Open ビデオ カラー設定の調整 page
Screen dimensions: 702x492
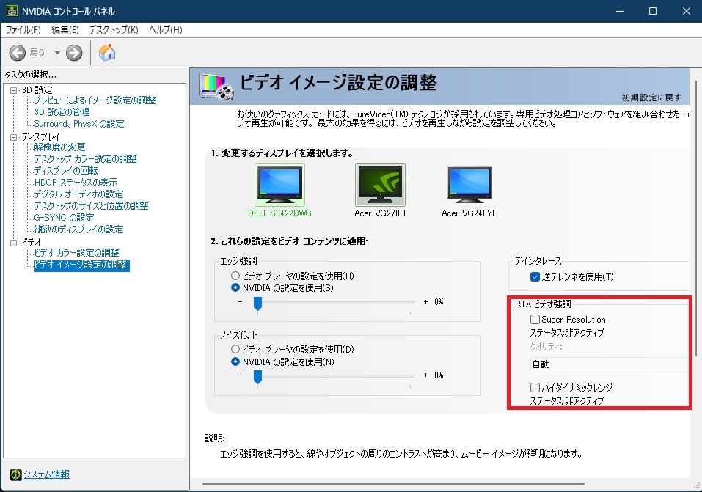pyautogui.click(x=76, y=253)
